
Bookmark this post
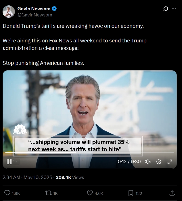(x=131, y=193)
